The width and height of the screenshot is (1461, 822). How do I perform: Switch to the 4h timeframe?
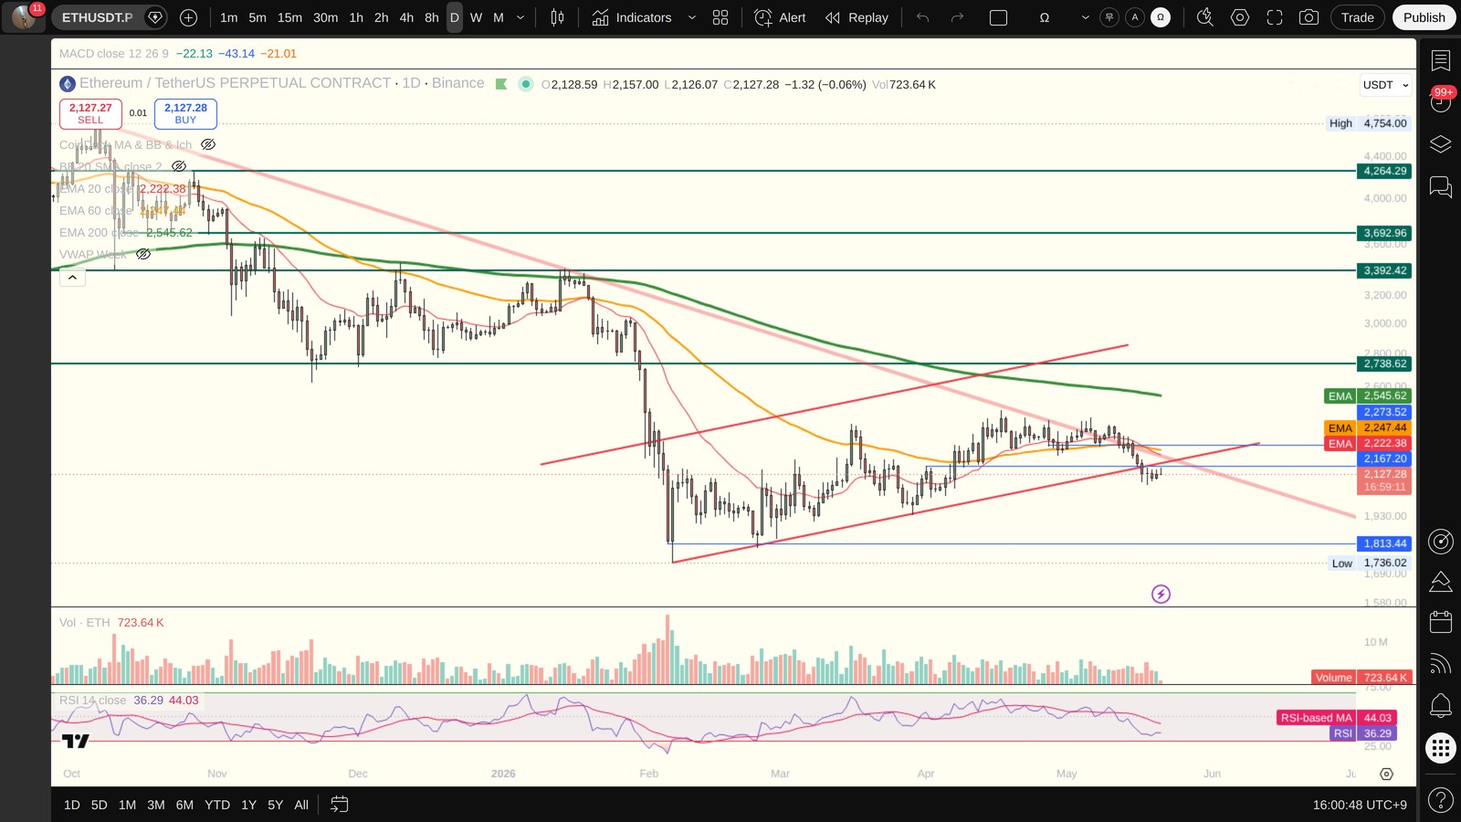point(406,17)
